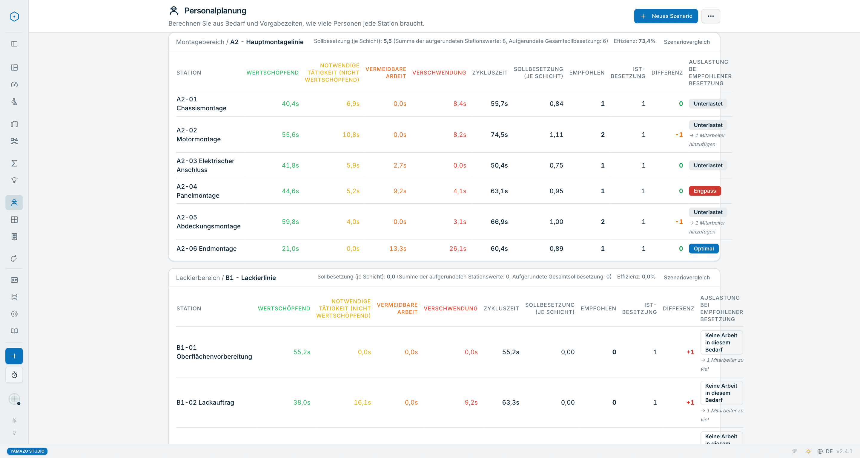
Task: Open the ID card icon in sidebar
Action: click(x=14, y=280)
